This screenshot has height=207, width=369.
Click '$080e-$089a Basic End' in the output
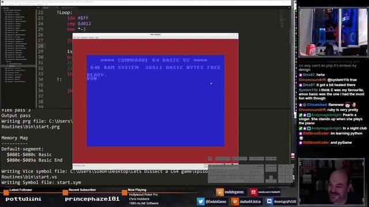click(x=35, y=160)
